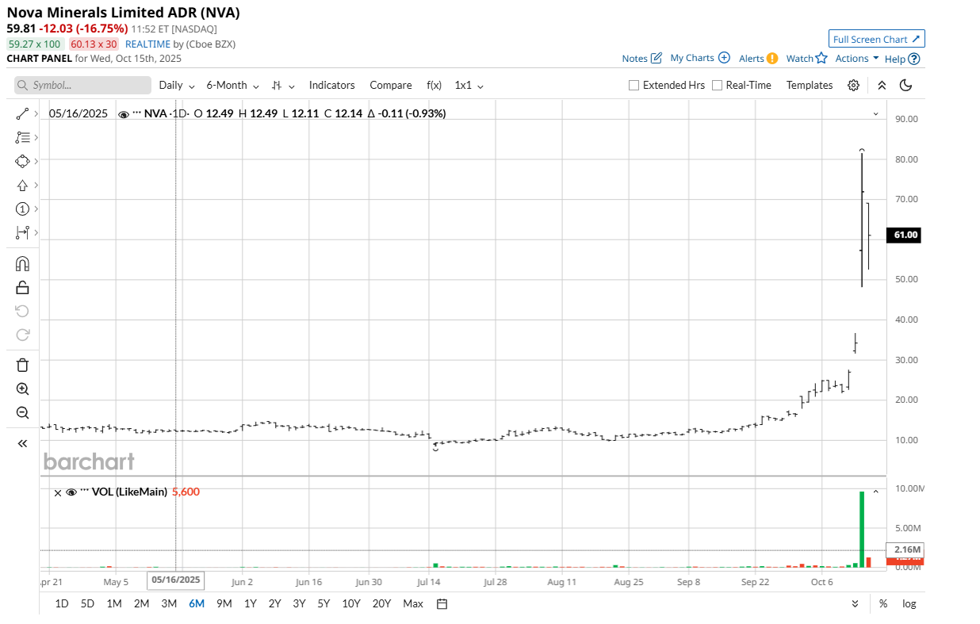
Task: Delete drawings with the trash icon
Action: coord(22,365)
